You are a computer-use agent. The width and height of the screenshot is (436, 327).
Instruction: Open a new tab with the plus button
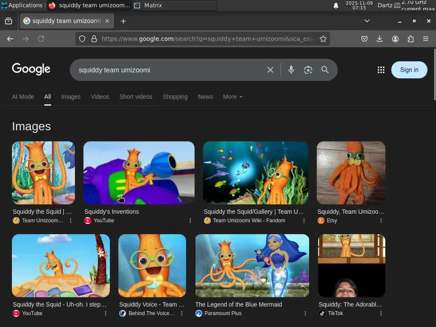[123, 21]
